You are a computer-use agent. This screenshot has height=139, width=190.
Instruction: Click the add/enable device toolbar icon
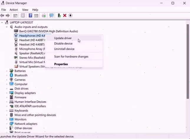point(59,16)
